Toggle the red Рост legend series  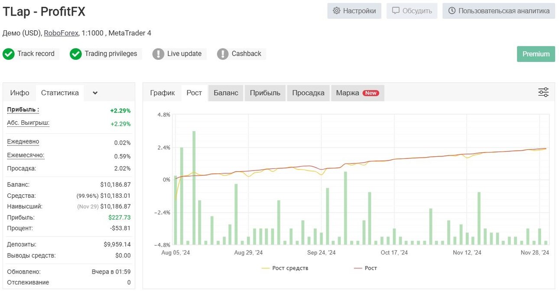365,268
